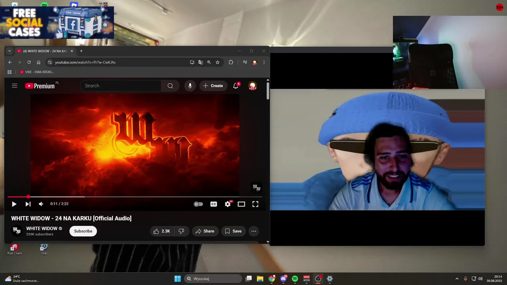This screenshot has height=285, width=507.
Task: Share the WHITE WIDOW video
Action: [205, 231]
